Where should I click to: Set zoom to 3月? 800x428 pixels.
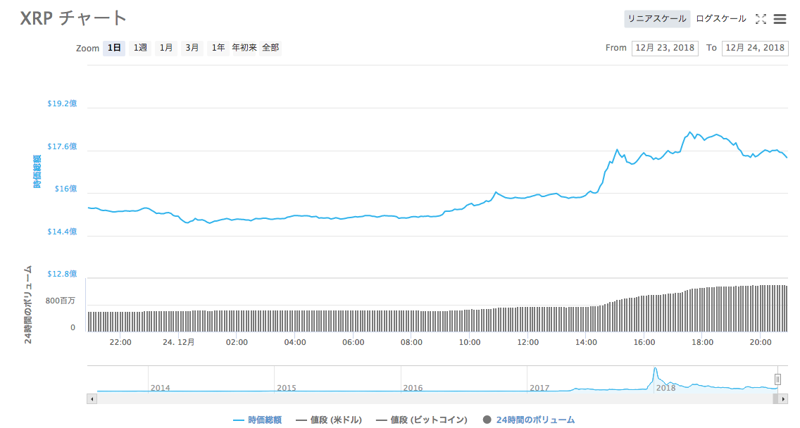point(192,48)
